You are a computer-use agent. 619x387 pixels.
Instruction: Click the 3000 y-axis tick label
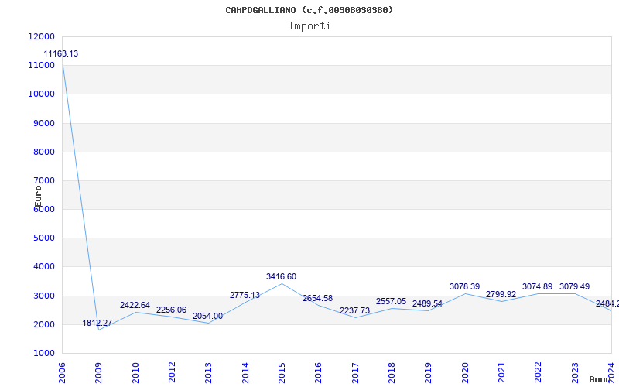point(43,296)
